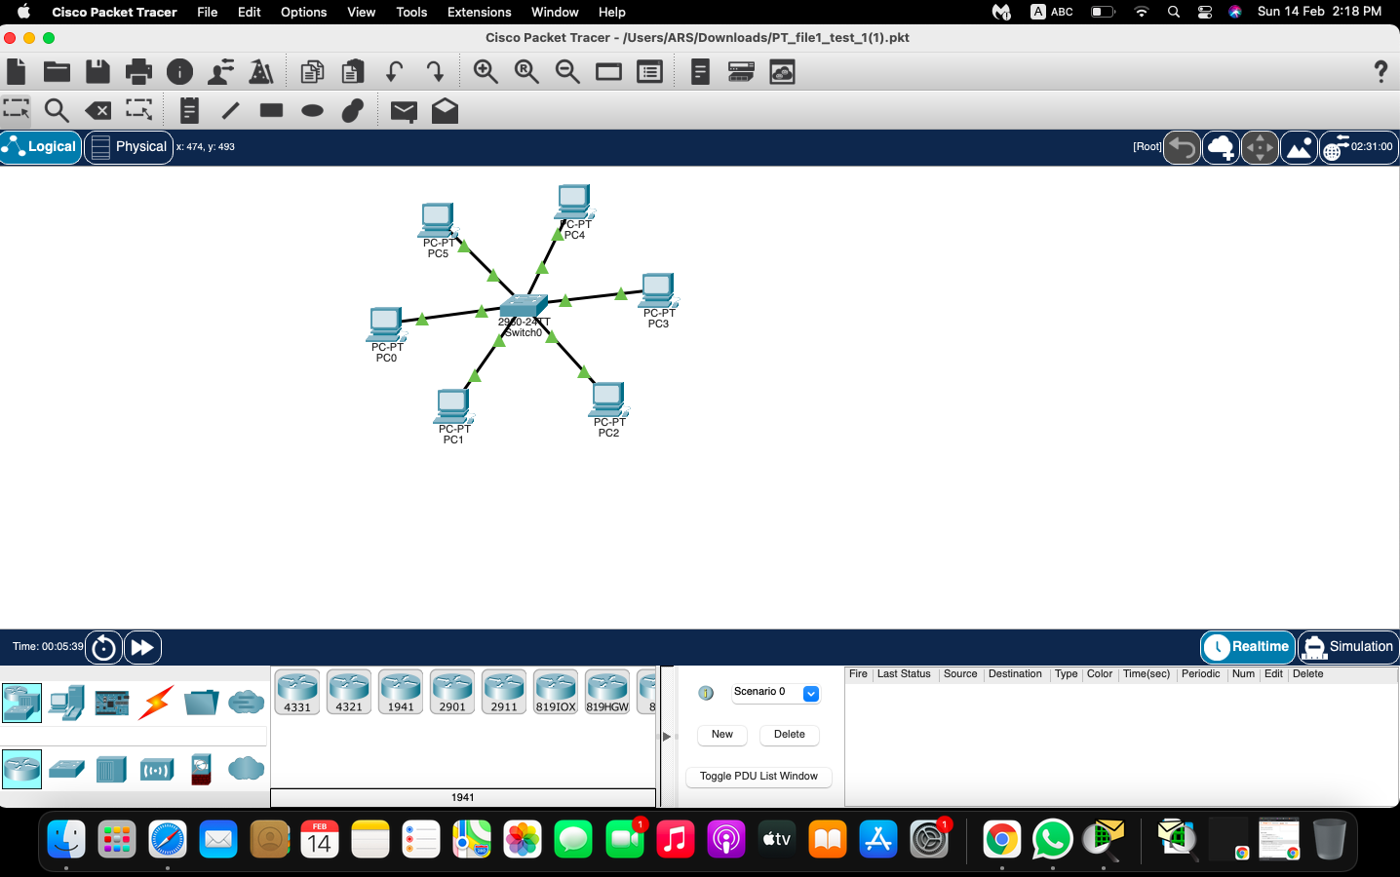Image resolution: width=1400 pixels, height=877 pixels.
Task: Click the New scenario button
Action: pos(722,735)
